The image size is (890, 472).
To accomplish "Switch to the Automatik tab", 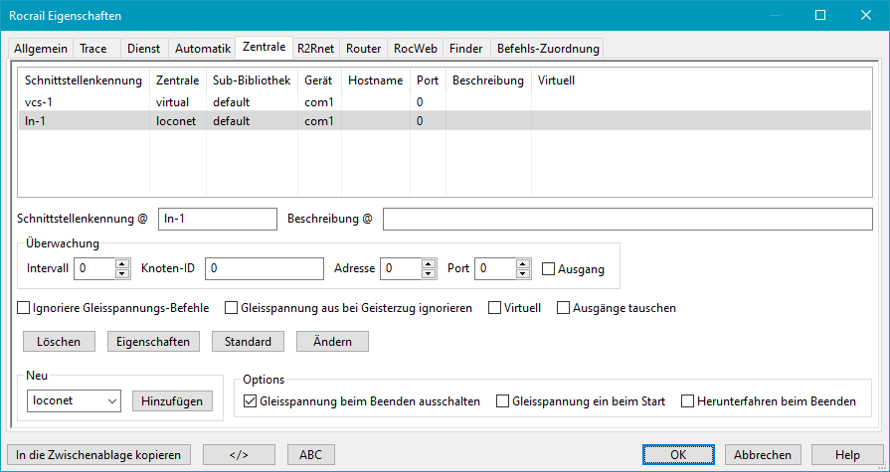I will coord(202,48).
